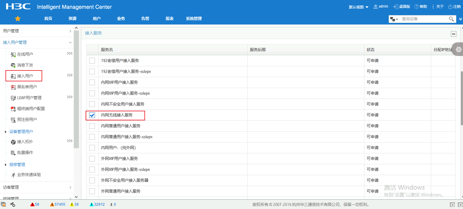Screen dimensions: 463x209
Task: Open 接入用户 in sidebar
Action: point(25,76)
